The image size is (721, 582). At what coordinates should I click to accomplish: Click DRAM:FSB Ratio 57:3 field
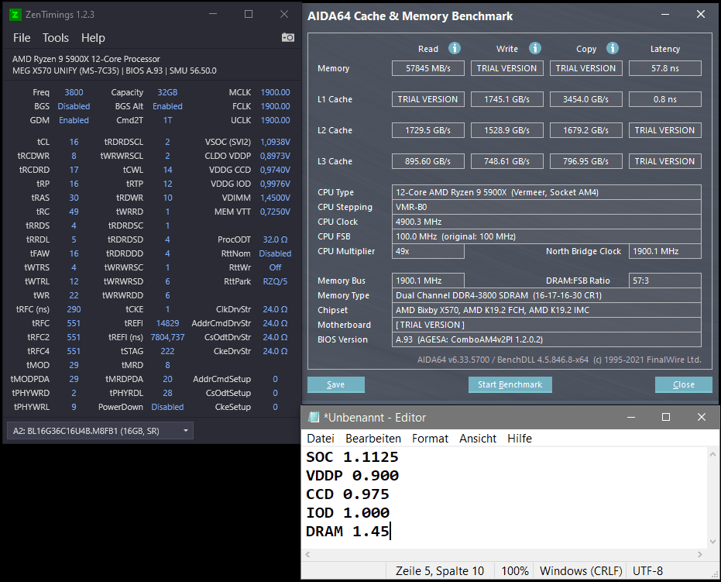coord(665,281)
